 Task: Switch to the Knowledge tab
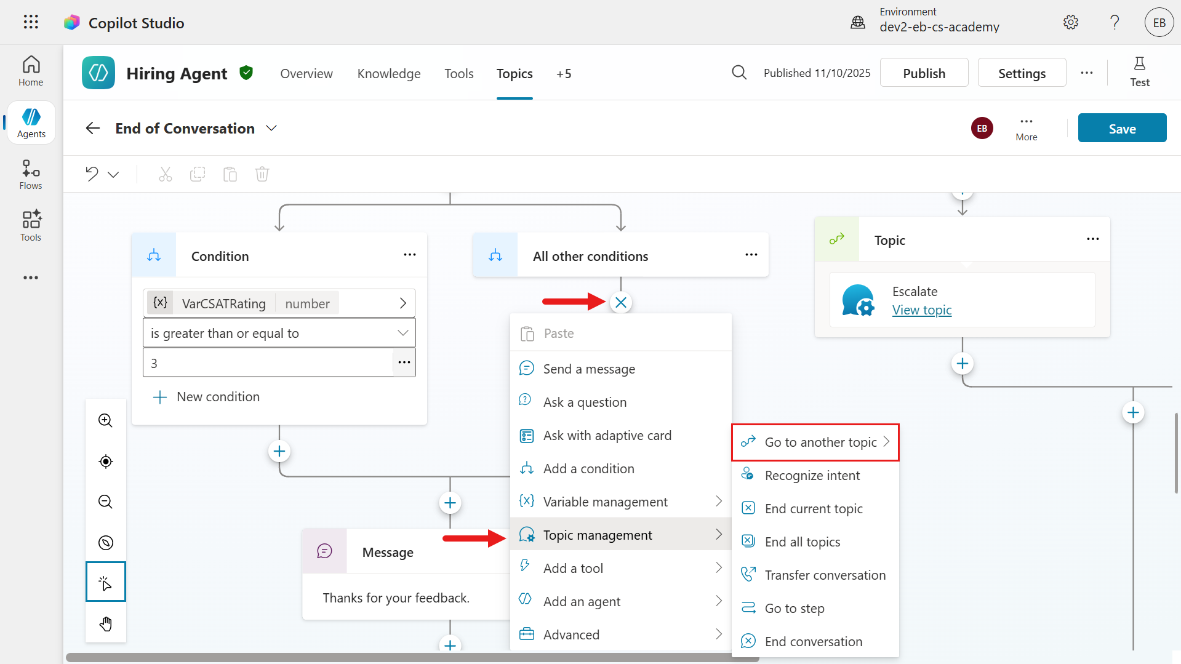[388, 73]
